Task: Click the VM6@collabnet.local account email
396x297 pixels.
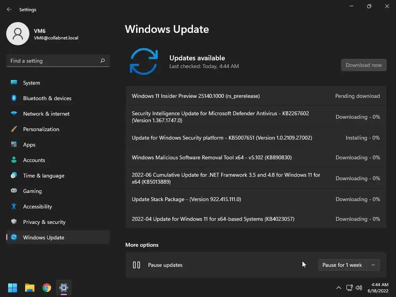Action: click(56, 38)
